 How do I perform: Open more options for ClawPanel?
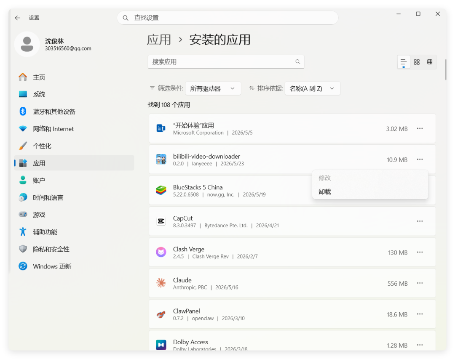tap(420, 314)
